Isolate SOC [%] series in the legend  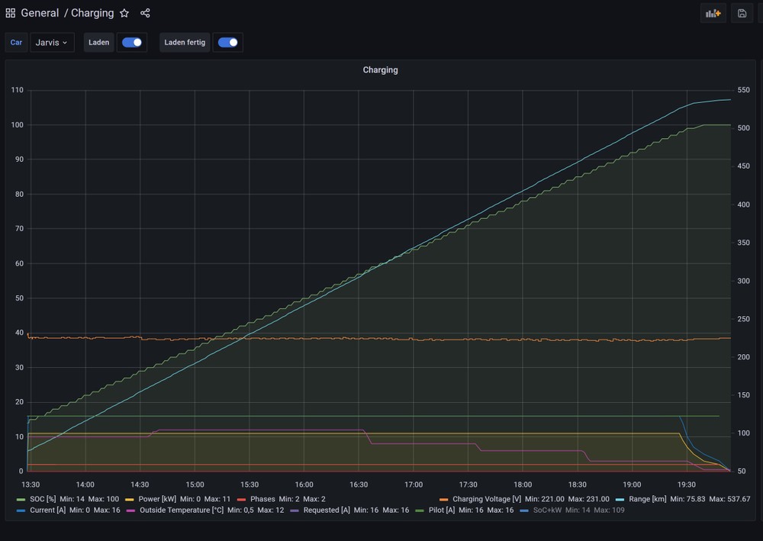coord(43,499)
